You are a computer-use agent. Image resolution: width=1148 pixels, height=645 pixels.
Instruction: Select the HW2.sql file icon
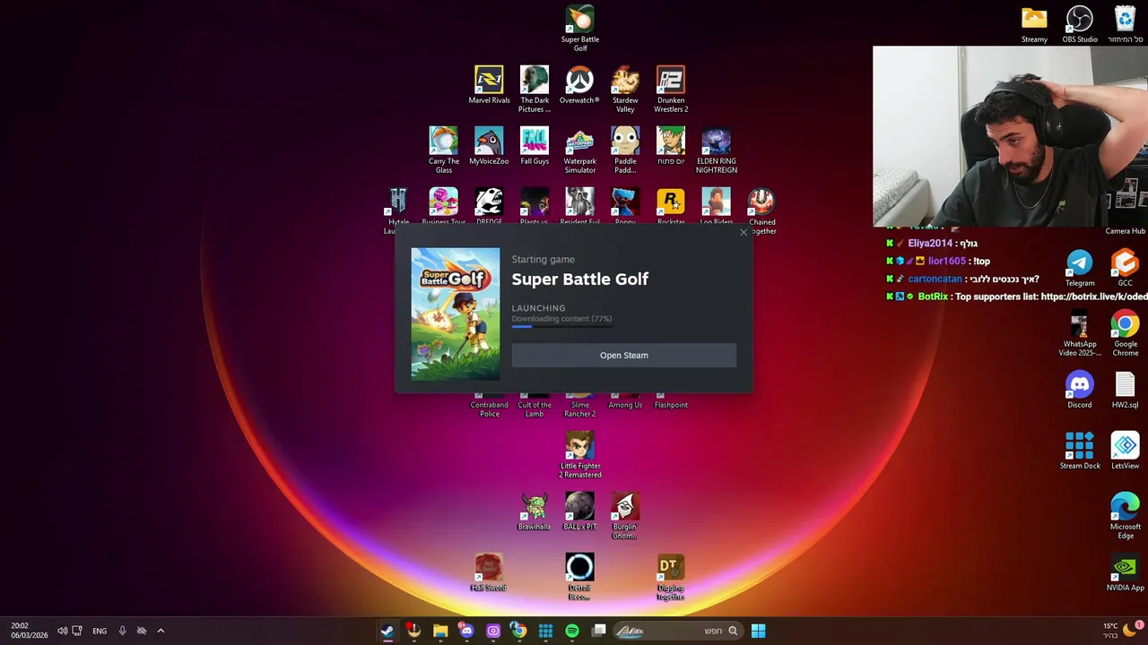1125,390
